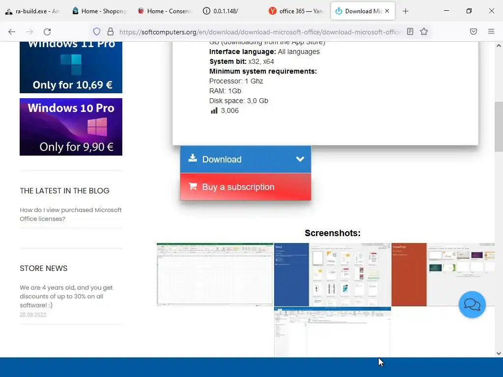This screenshot has width=503, height=377.
Task: Switch to the 0.0.1.148 tab
Action: click(231, 11)
